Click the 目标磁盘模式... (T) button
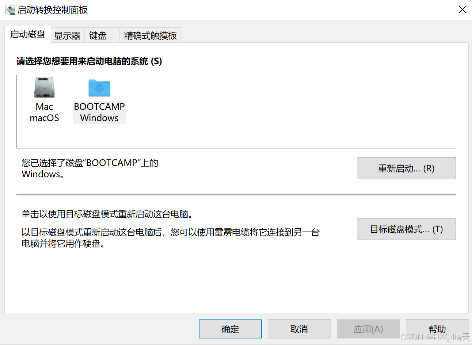The width and height of the screenshot is (472, 345). click(x=406, y=229)
